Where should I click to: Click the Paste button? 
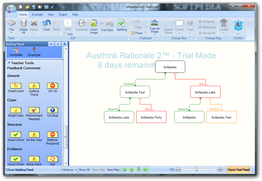click(x=137, y=33)
